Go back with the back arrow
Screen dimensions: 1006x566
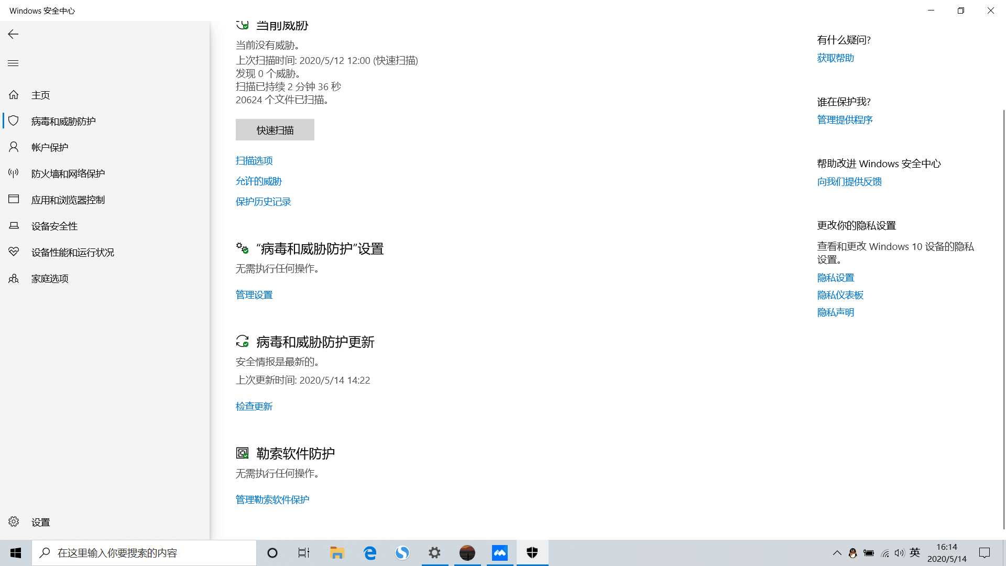coord(13,34)
